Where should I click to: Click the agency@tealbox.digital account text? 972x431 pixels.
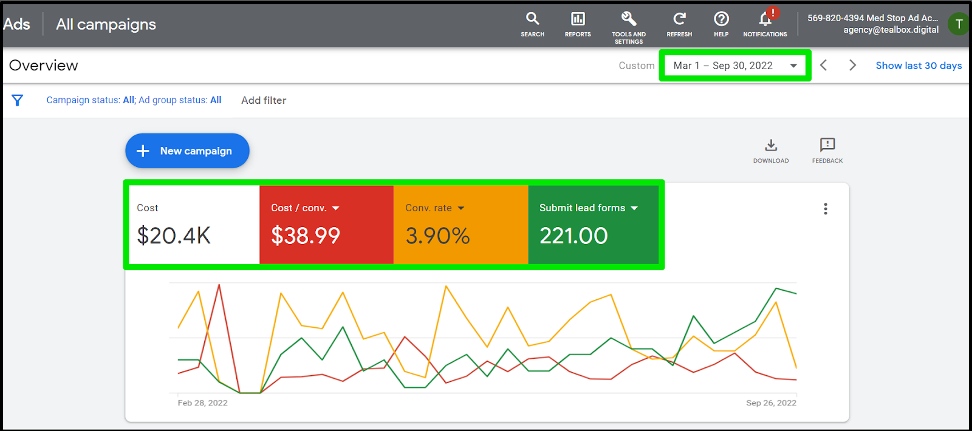pos(891,30)
